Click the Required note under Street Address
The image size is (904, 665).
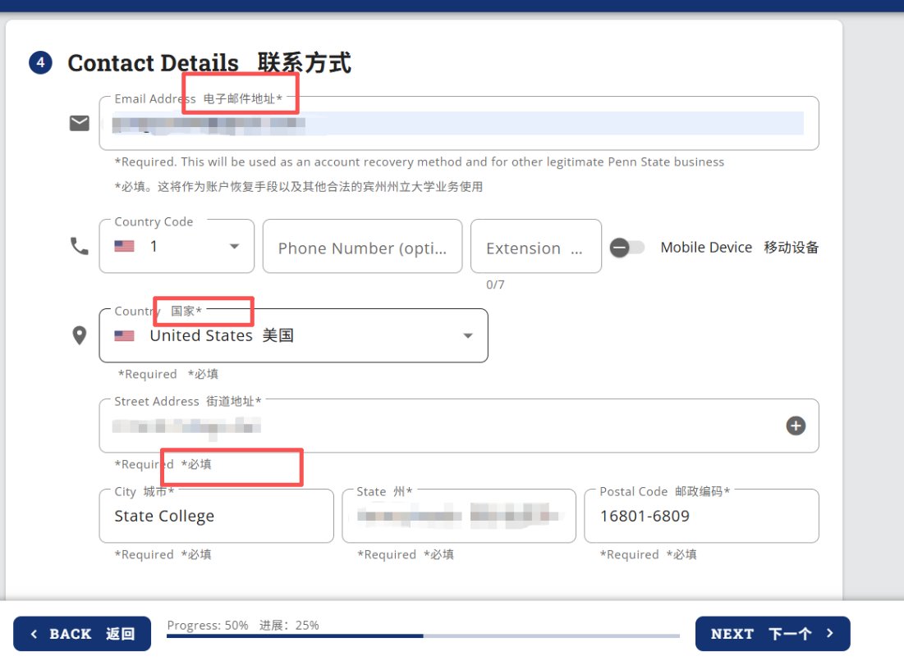(163, 464)
